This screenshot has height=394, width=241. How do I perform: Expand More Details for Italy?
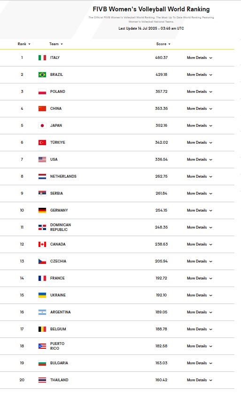199,58
